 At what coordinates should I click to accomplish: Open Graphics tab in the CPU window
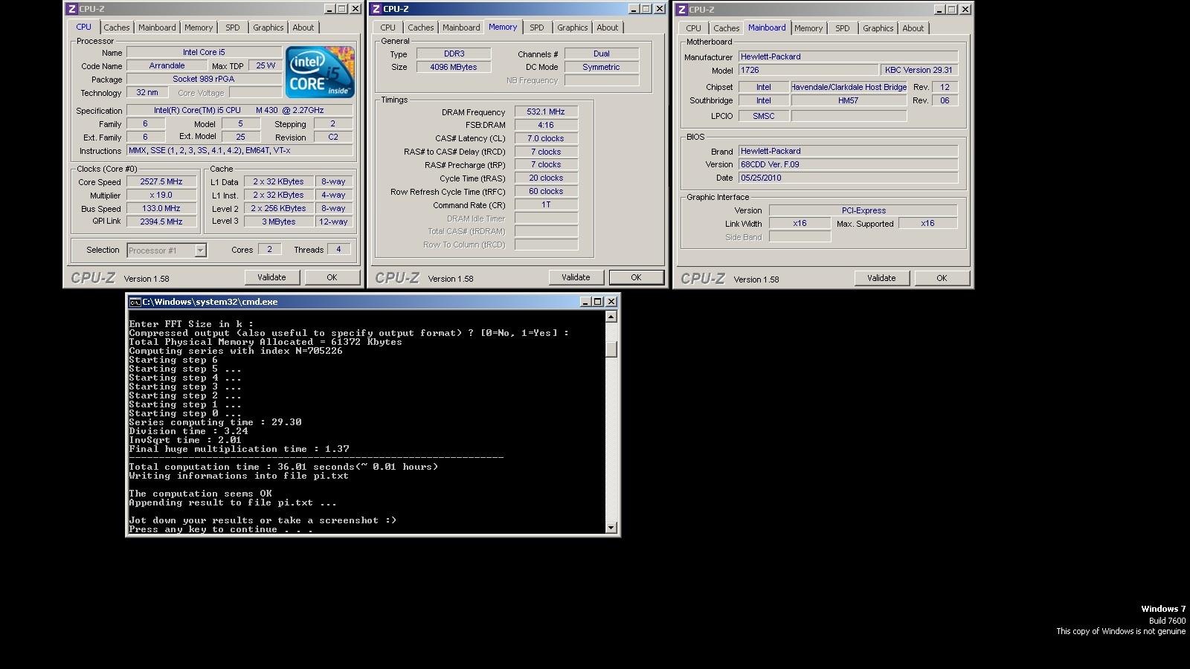tap(268, 28)
